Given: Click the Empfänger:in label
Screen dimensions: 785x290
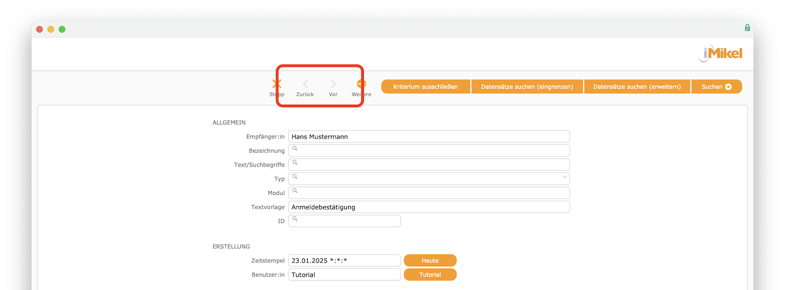Looking at the screenshot, I should point(266,137).
